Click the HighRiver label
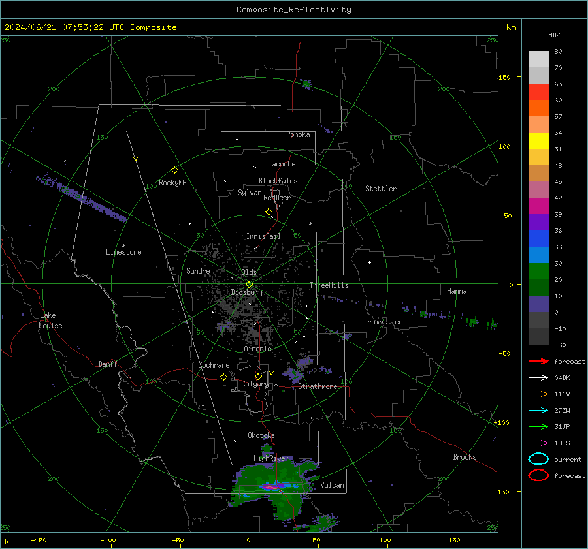 pyautogui.click(x=271, y=458)
